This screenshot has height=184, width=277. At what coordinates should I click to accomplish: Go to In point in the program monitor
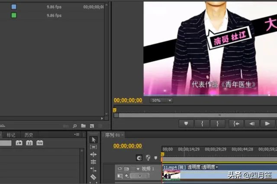tap(236, 124)
